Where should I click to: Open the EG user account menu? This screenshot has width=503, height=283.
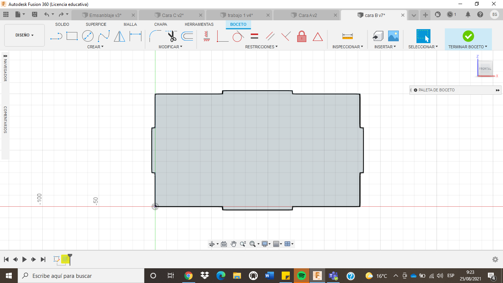coord(495,15)
